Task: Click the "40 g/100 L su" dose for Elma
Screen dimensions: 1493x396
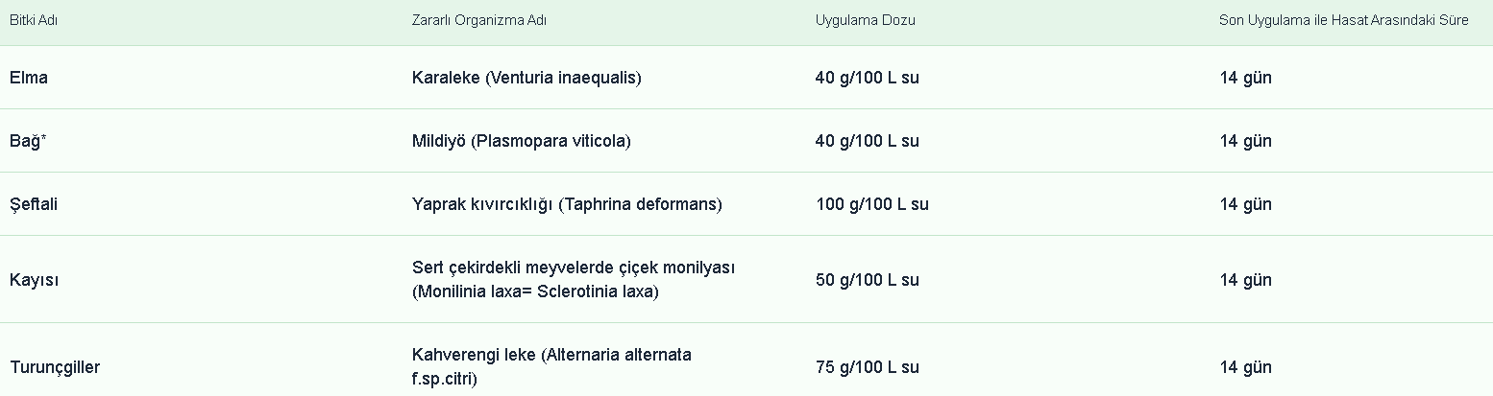Action: pyautogui.click(x=868, y=78)
